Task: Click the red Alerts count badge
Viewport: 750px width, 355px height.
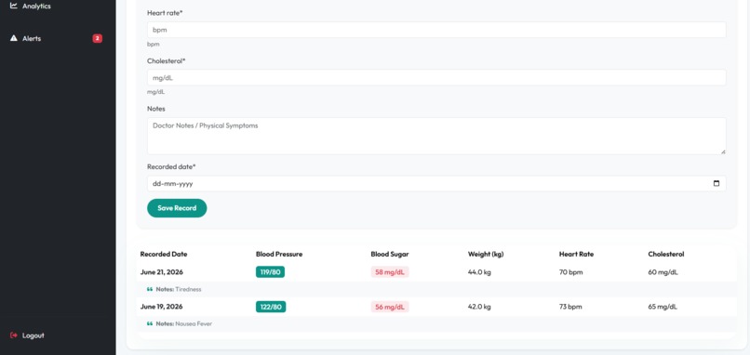Action: (x=97, y=38)
